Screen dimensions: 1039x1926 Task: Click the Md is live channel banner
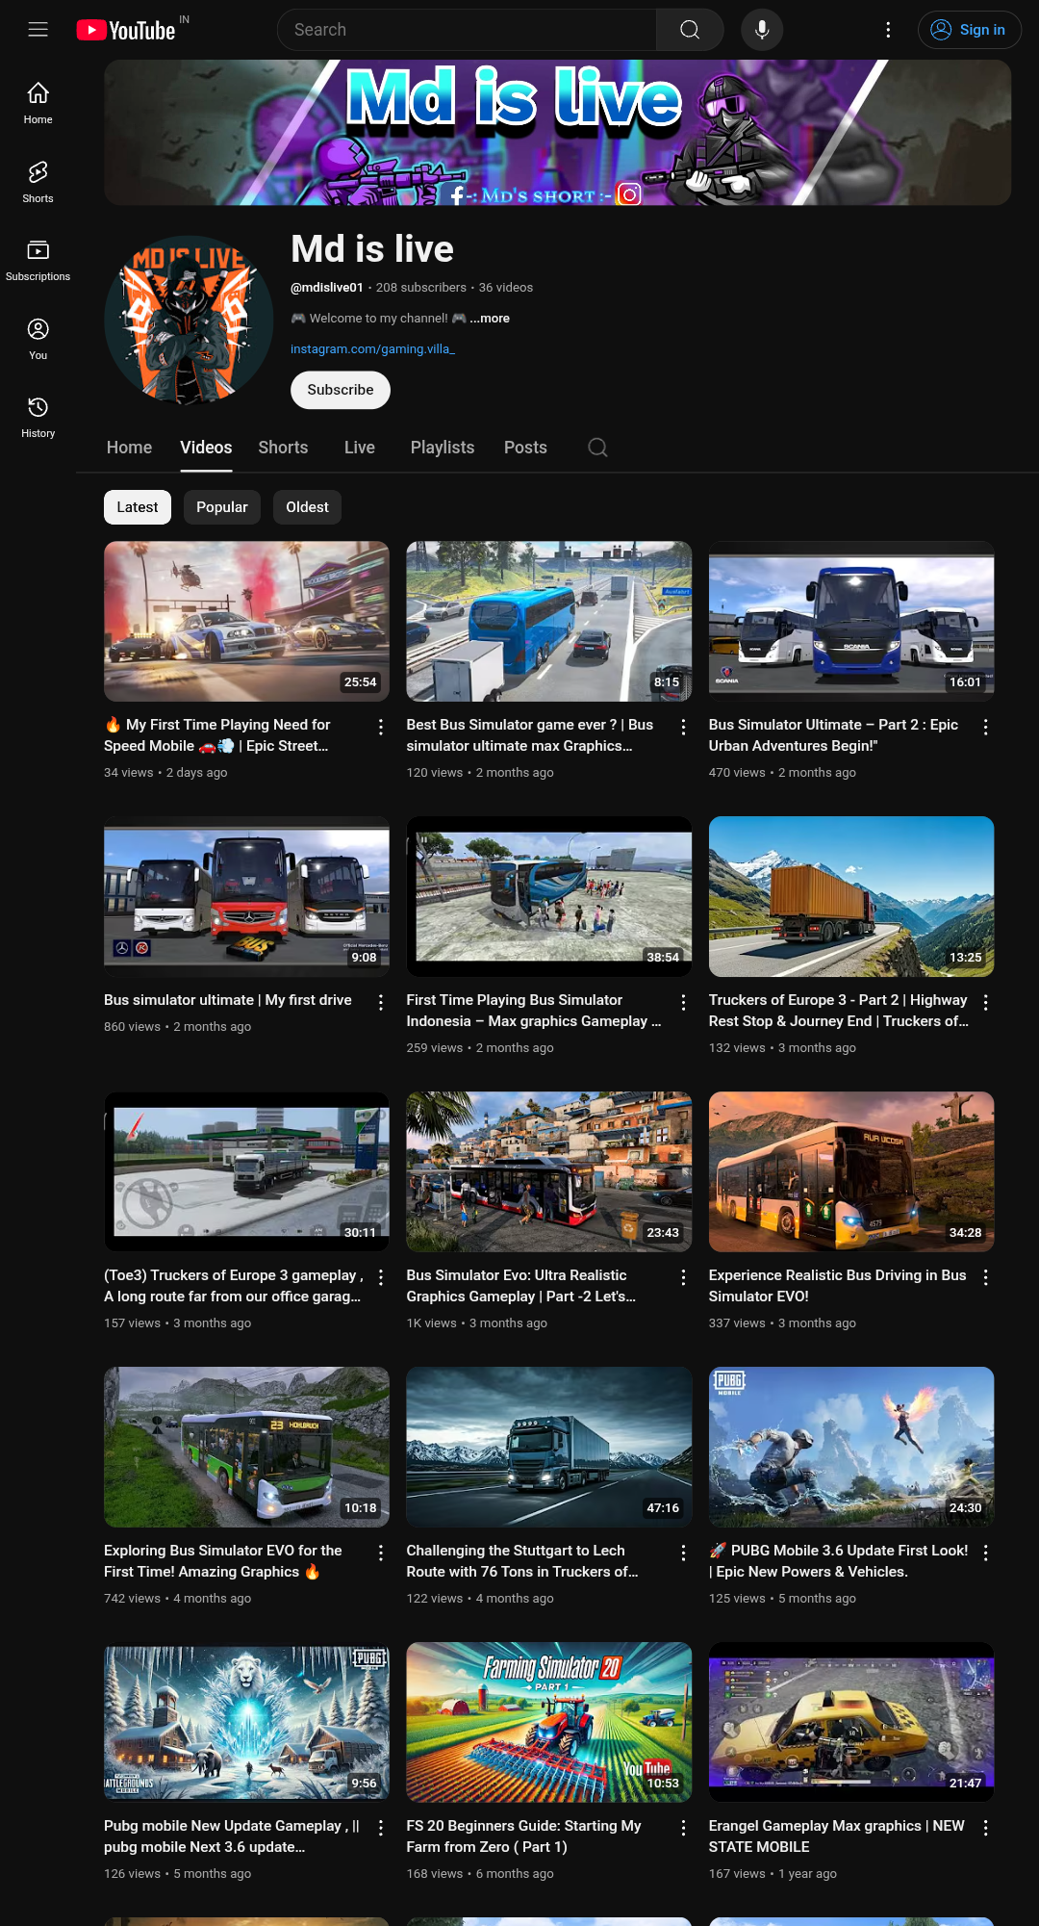[x=558, y=133]
